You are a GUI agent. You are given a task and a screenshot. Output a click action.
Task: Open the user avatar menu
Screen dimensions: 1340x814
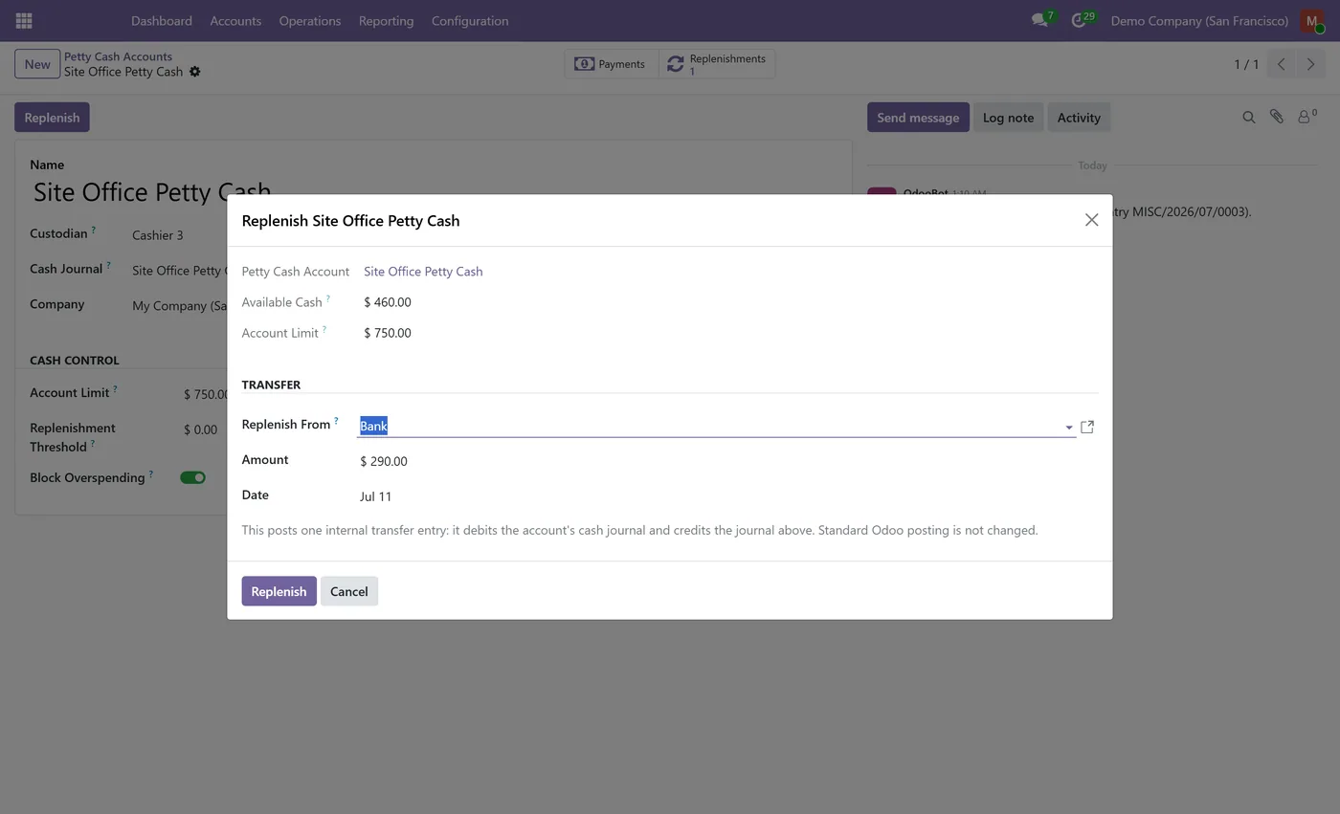[x=1311, y=20]
